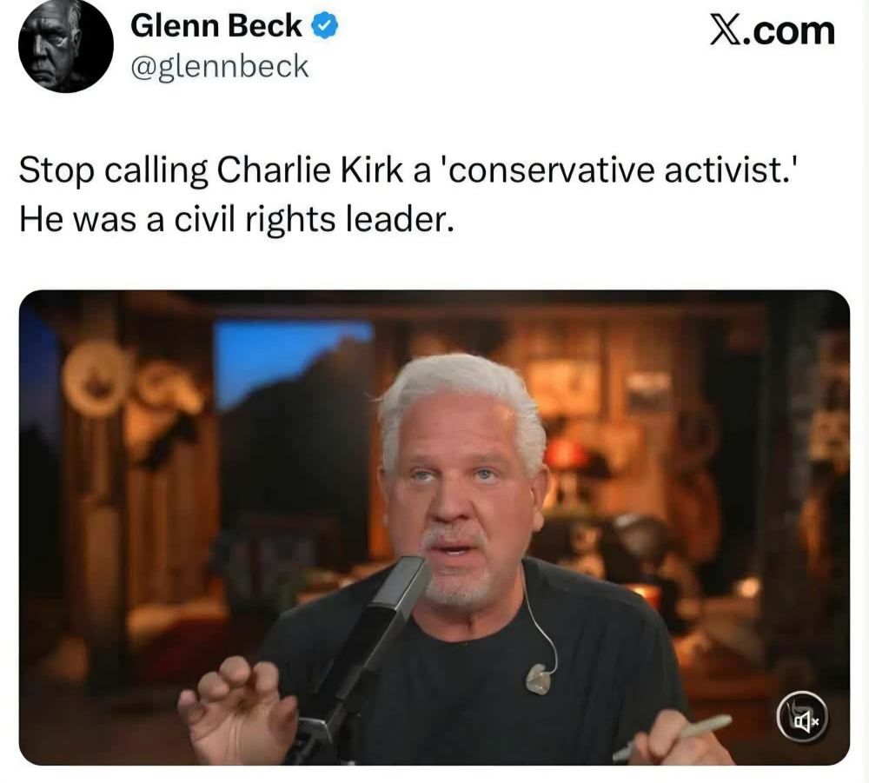Unmute the video using the speaker icon
Viewport: 869px width, 783px height.
(x=802, y=720)
